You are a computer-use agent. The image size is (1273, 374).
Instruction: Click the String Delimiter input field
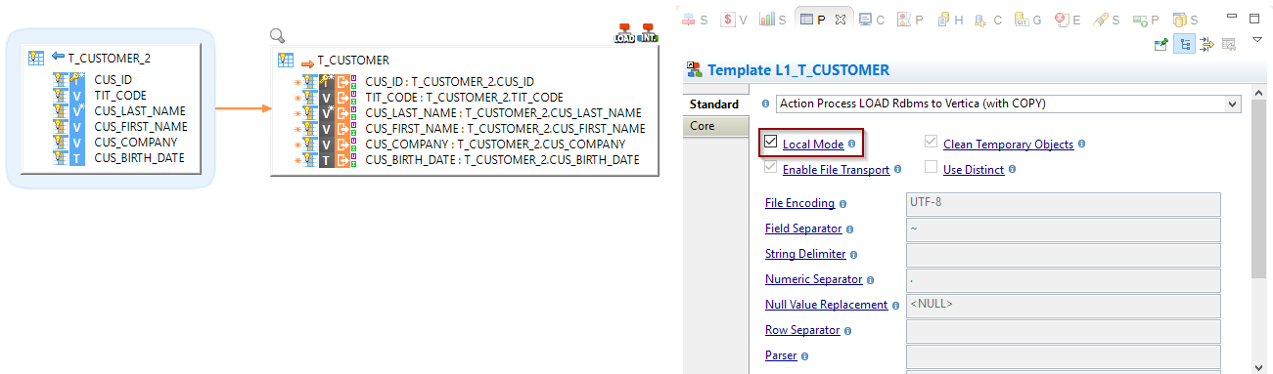[1064, 255]
